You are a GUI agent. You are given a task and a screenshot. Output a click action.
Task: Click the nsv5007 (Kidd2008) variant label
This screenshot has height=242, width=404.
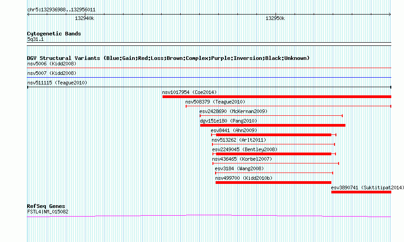(52, 73)
